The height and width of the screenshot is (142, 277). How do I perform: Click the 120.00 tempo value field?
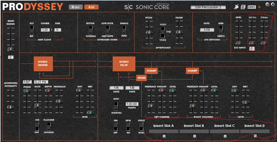click(132, 104)
